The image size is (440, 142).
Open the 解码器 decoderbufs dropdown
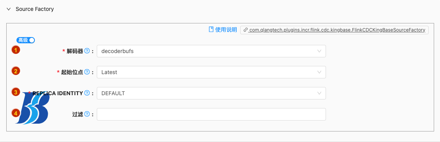(x=211, y=51)
